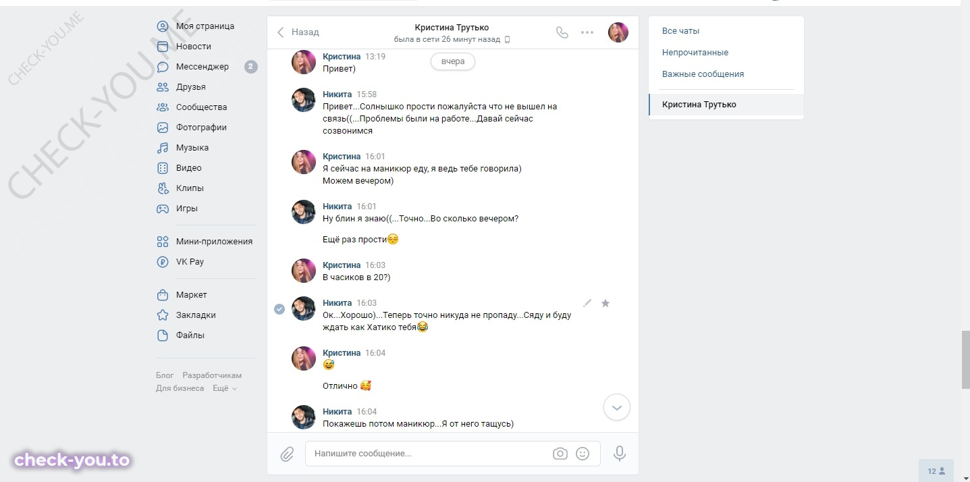This screenshot has width=970, height=482.
Task: Open the three-dots chat actions menu
Action: [587, 32]
